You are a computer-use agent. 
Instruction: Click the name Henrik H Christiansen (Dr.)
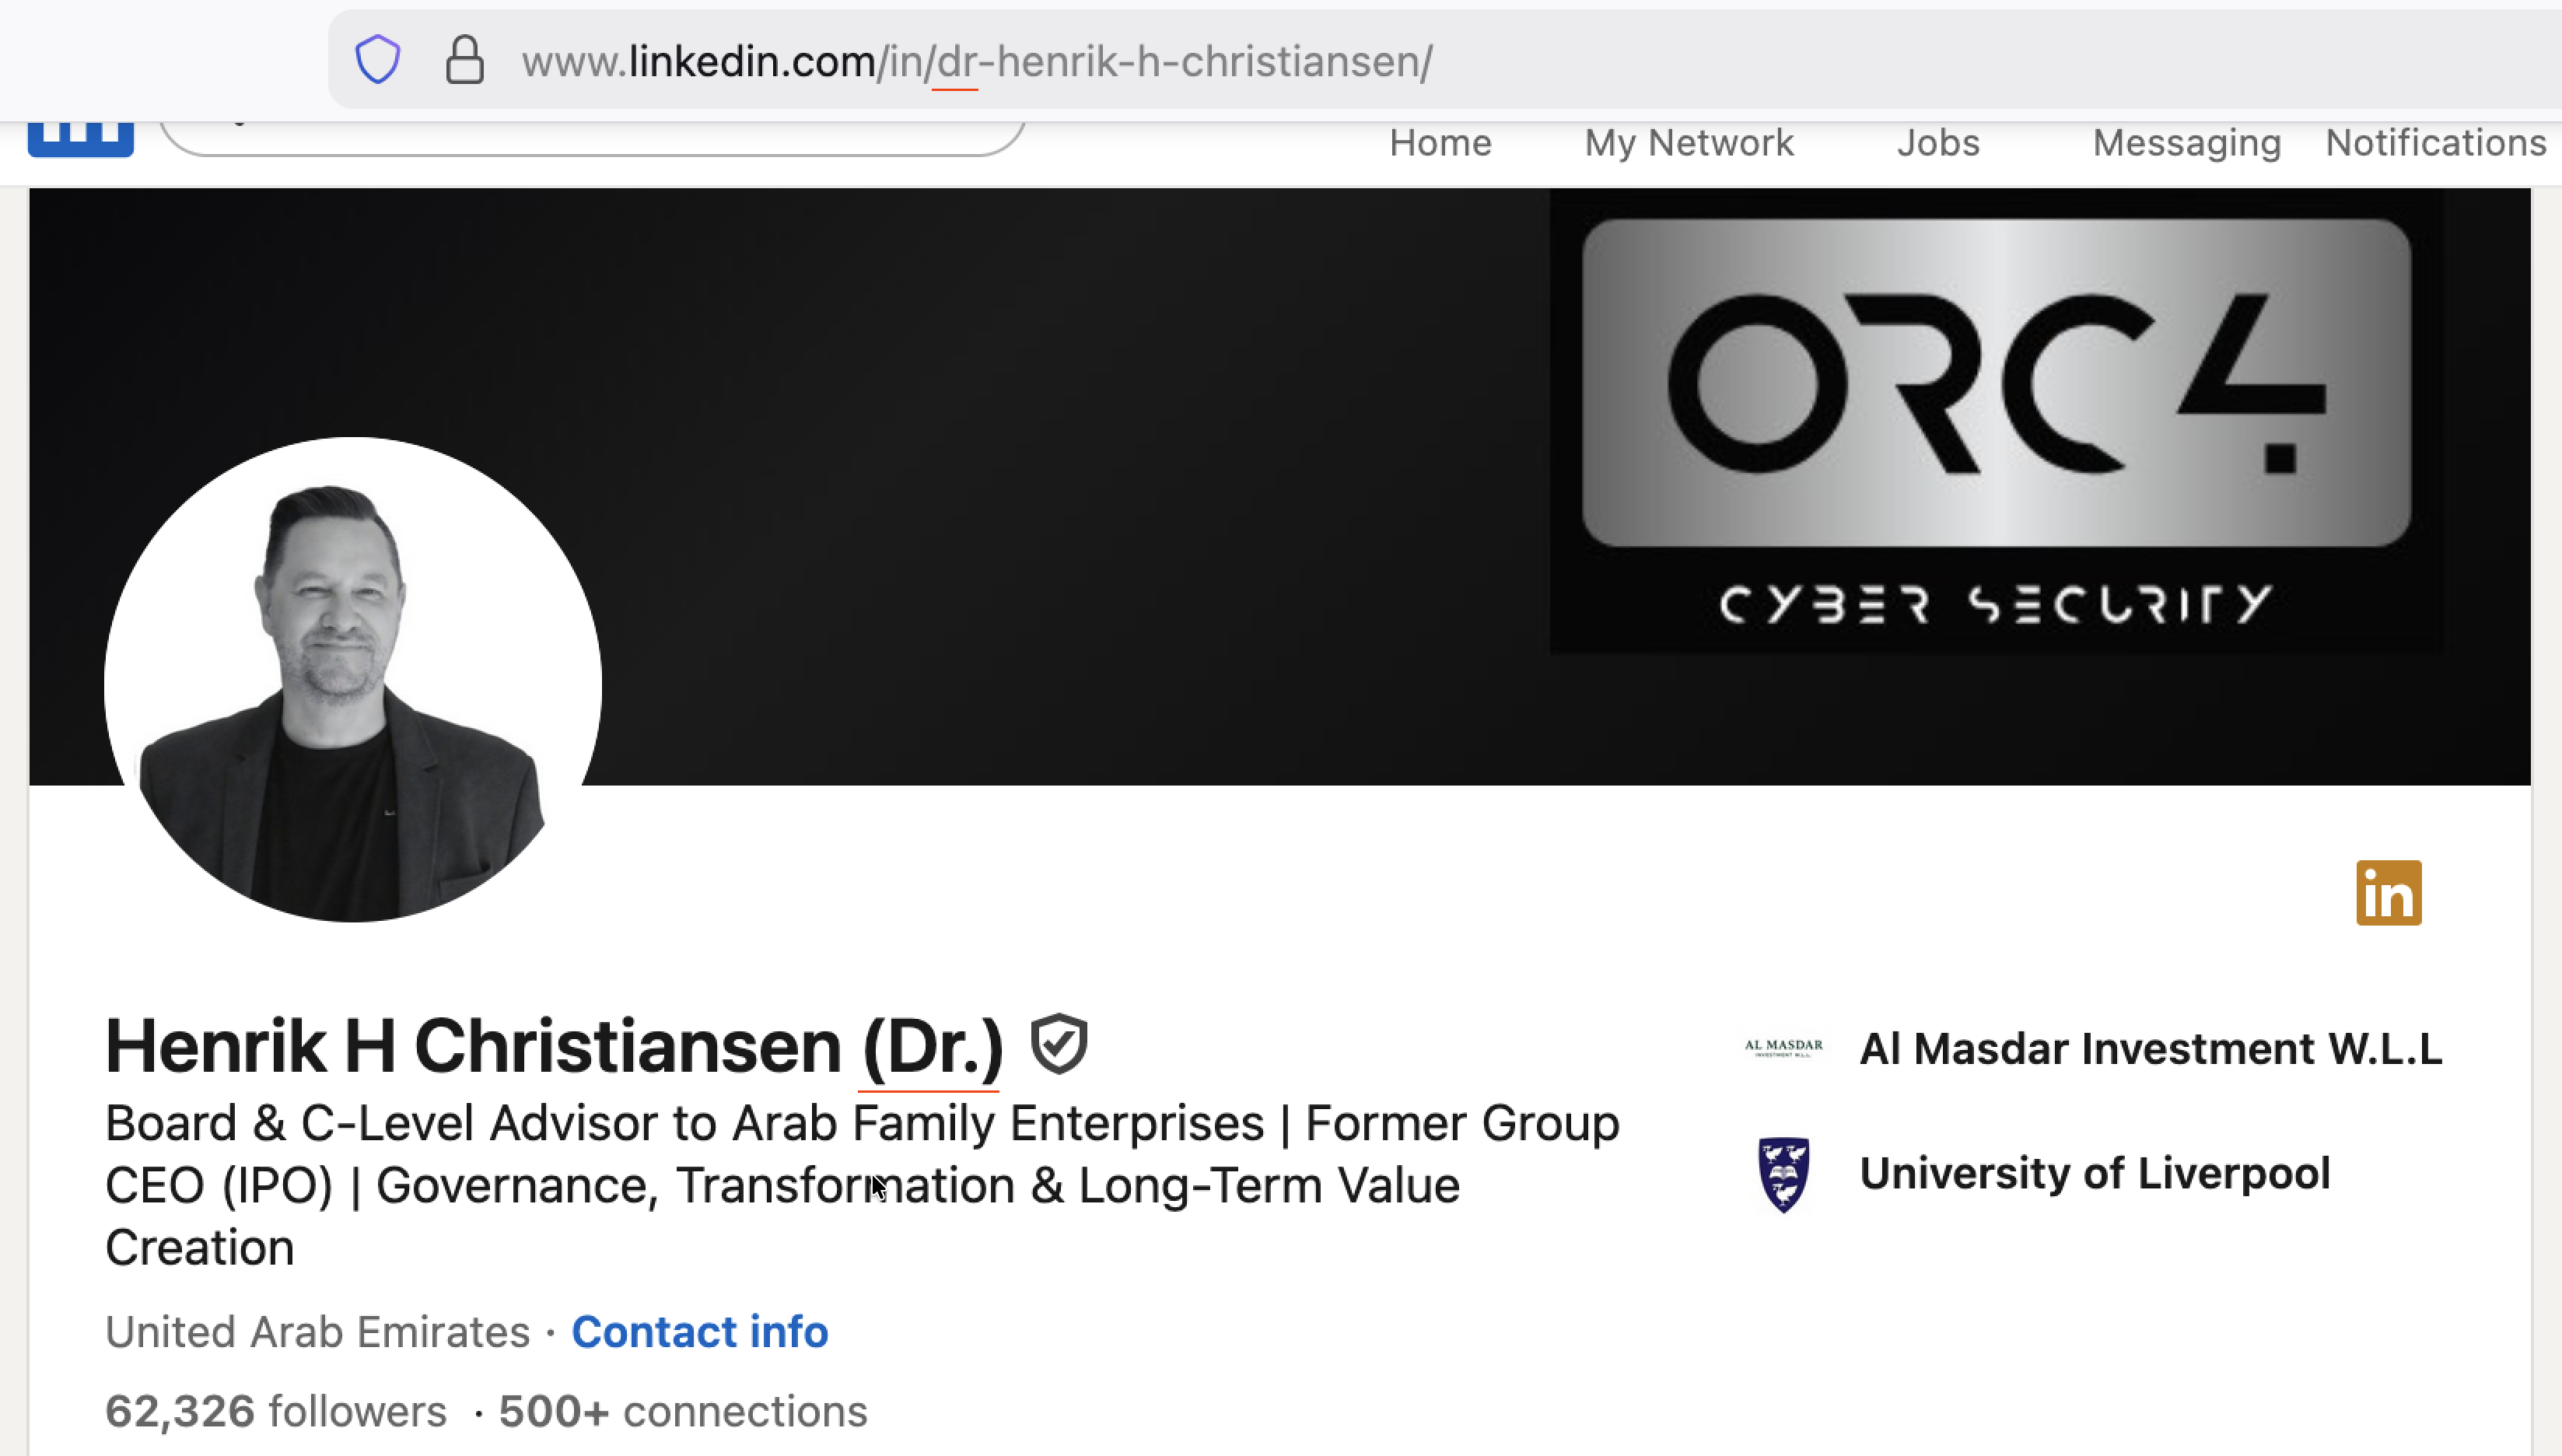tap(554, 1046)
